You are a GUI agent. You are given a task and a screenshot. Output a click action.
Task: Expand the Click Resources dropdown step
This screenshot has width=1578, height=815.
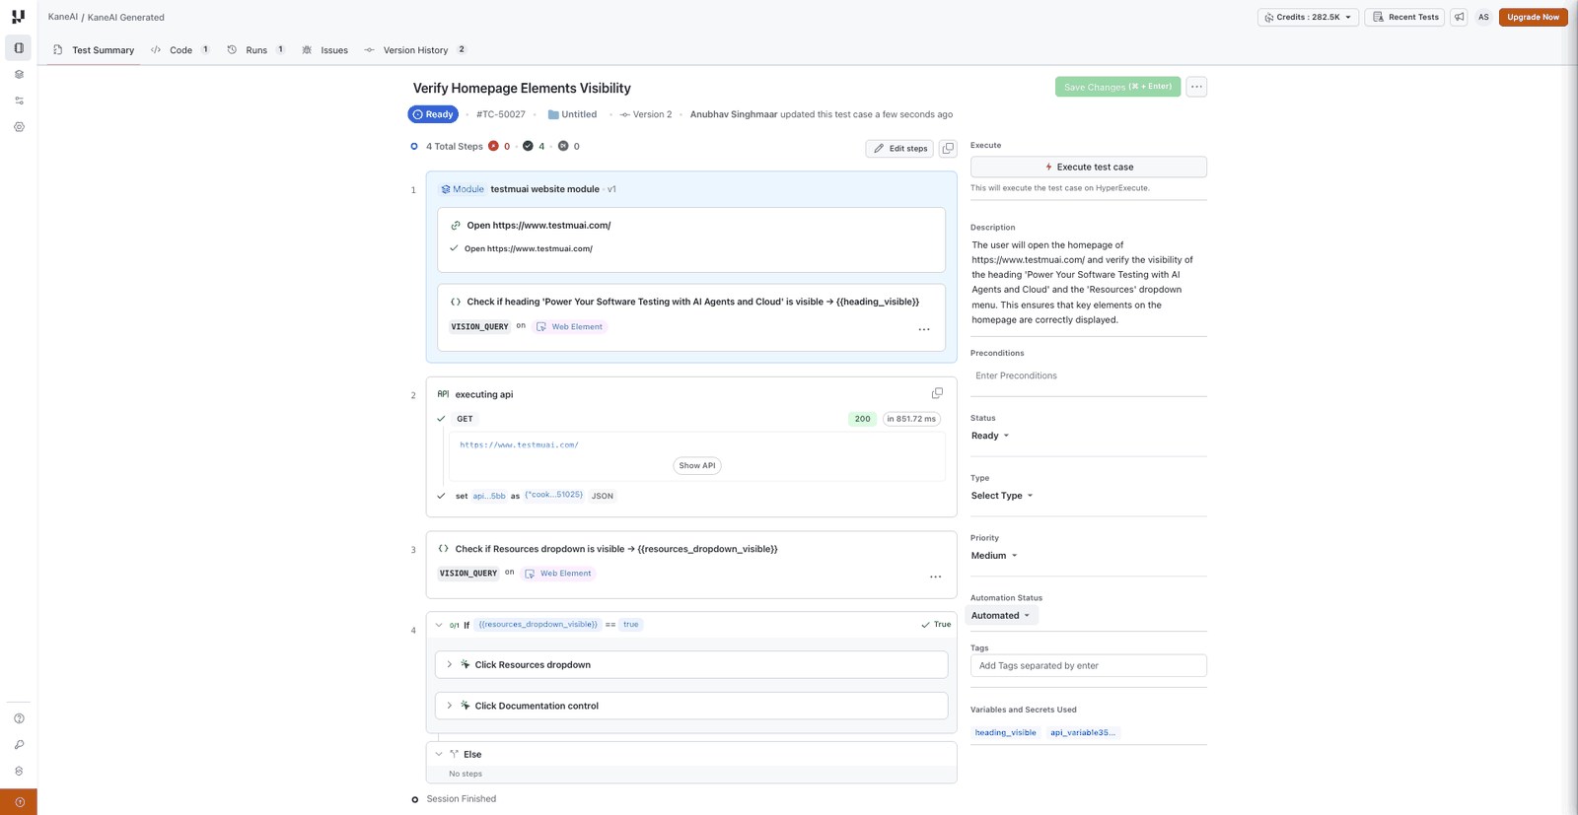click(450, 665)
